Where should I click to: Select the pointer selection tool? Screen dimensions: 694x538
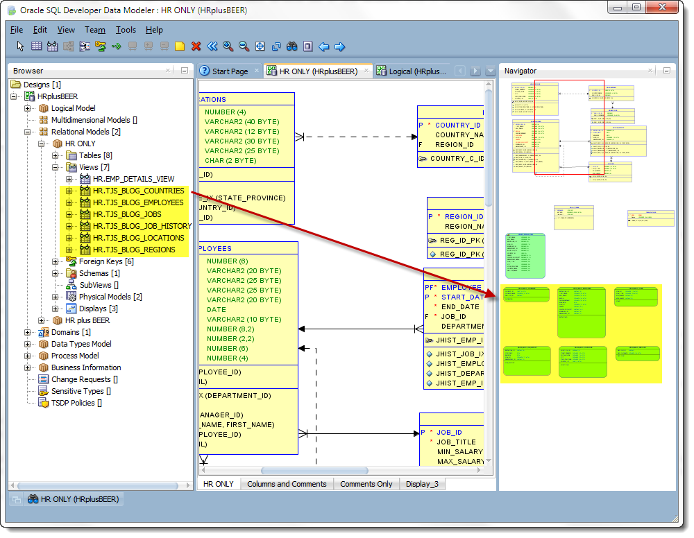(x=19, y=46)
